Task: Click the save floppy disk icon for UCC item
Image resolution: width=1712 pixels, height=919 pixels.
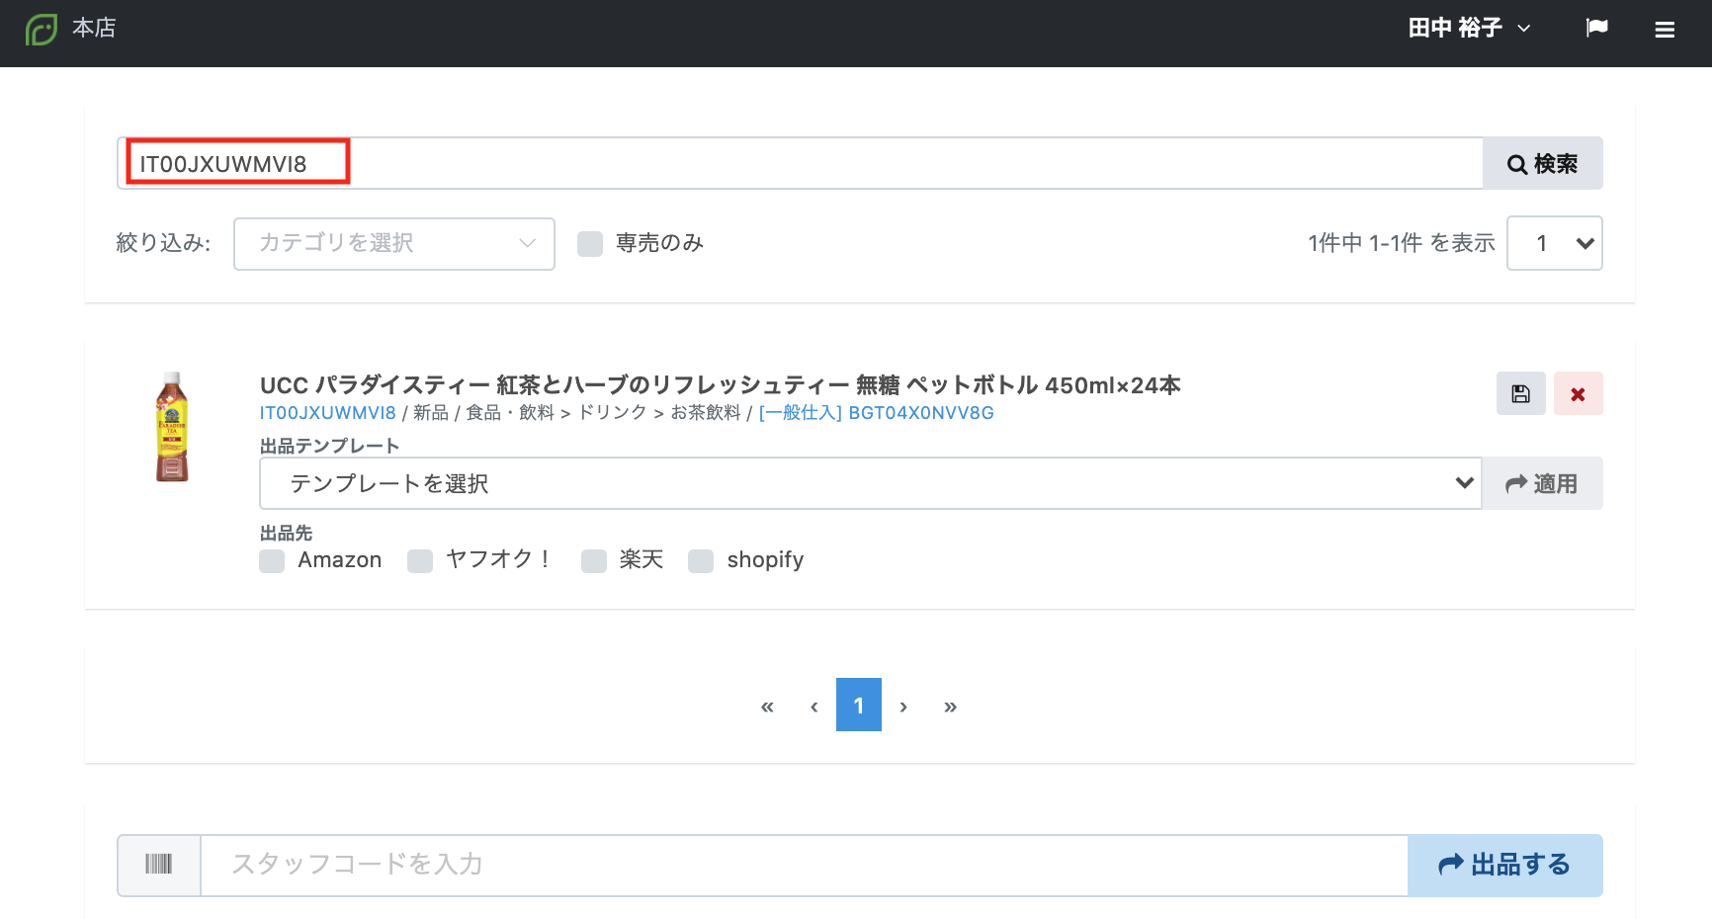Action: point(1521,393)
